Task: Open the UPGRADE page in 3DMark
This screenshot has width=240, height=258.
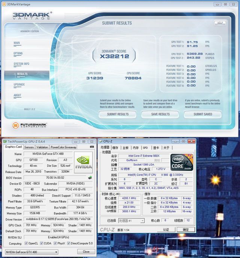Action: point(19,84)
